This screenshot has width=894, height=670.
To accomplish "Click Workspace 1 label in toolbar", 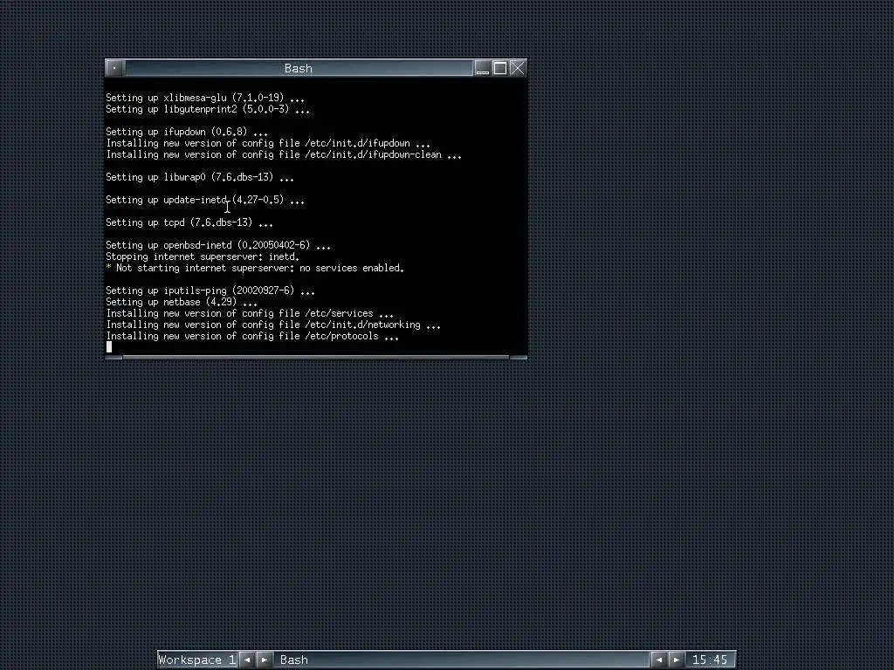I will (x=197, y=660).
